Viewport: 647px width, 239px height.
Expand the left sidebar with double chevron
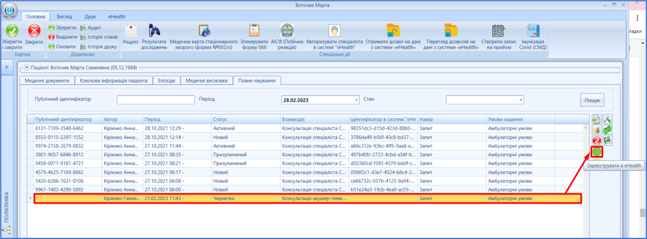click(x=7, y=66)
